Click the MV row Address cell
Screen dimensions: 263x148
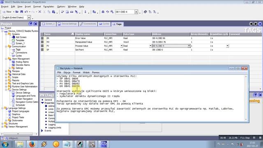coord(171,42)
